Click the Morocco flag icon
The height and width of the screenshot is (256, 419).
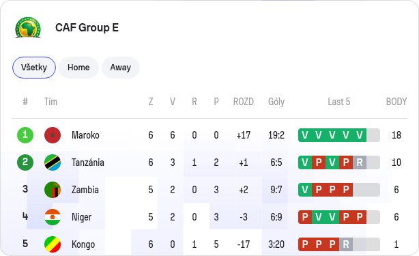point(53,135)
